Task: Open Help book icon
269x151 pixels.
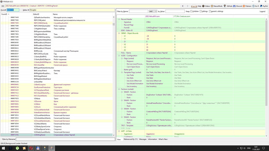Action: pyautogui.click(x=194, y=6)
